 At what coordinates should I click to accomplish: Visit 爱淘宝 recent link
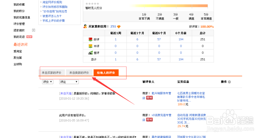(18, 51)
